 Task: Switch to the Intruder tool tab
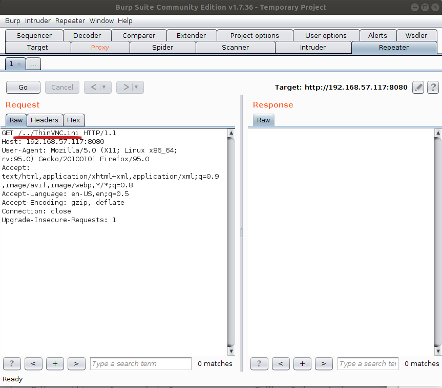pyautogui.click(x=313, y=47)
